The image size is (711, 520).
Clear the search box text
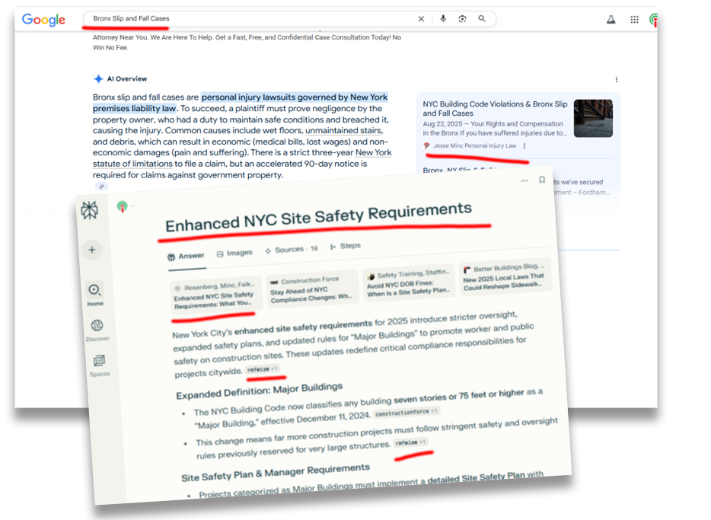coord(421,19)
